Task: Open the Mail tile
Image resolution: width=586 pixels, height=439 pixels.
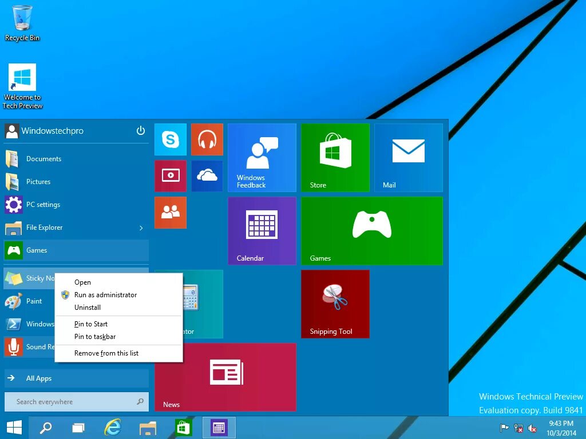Action: 409,158
